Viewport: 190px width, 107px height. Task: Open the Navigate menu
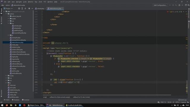click(19, 2)
